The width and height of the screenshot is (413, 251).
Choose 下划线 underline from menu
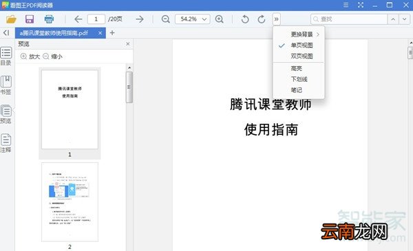tap(299, 79)
